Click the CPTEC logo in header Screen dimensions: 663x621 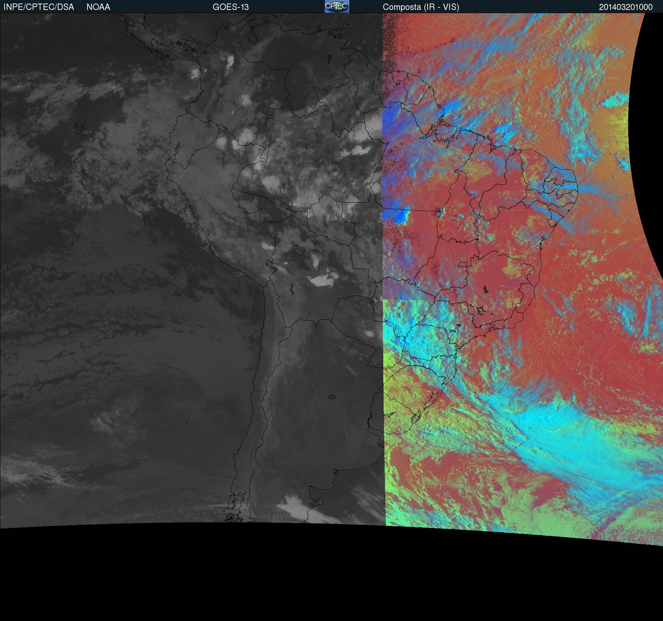coord(337,6)
